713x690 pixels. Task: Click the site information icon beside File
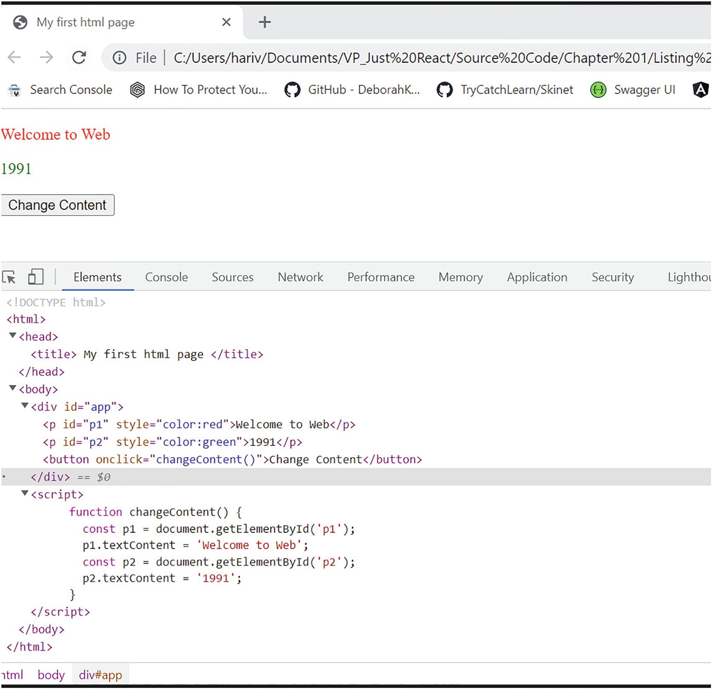click(x=119, y=57)
